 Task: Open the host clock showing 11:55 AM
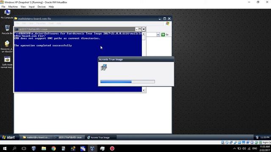tap(264, 149)
